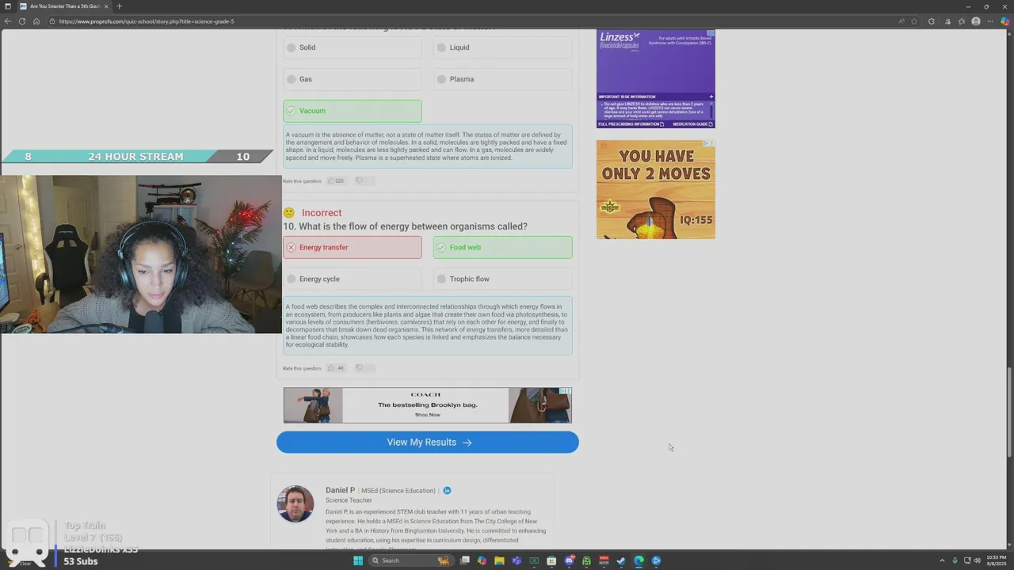The width and height of the screenshot is (1014, 570).
Task: Open a new browser tab with plus
Action: pyautogui.click(x=120, y=6)
